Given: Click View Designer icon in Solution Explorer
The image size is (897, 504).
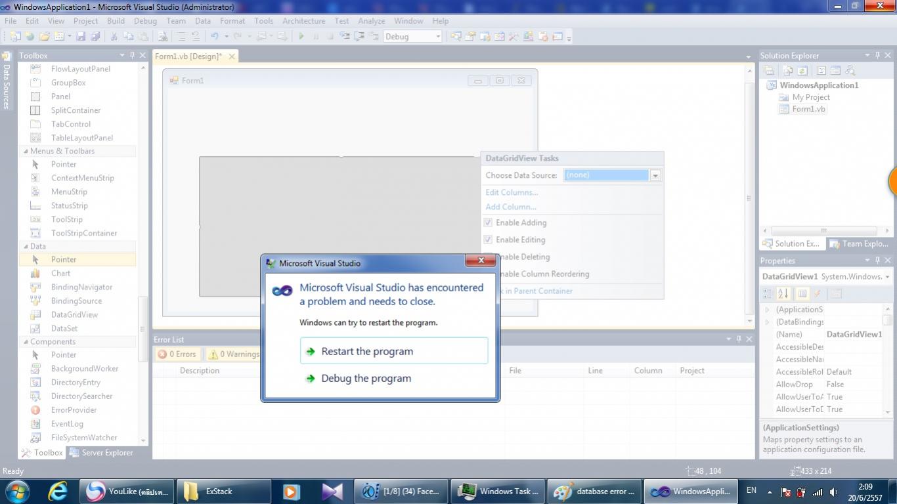Looking at the screenshot, I should tap(835, 70).
